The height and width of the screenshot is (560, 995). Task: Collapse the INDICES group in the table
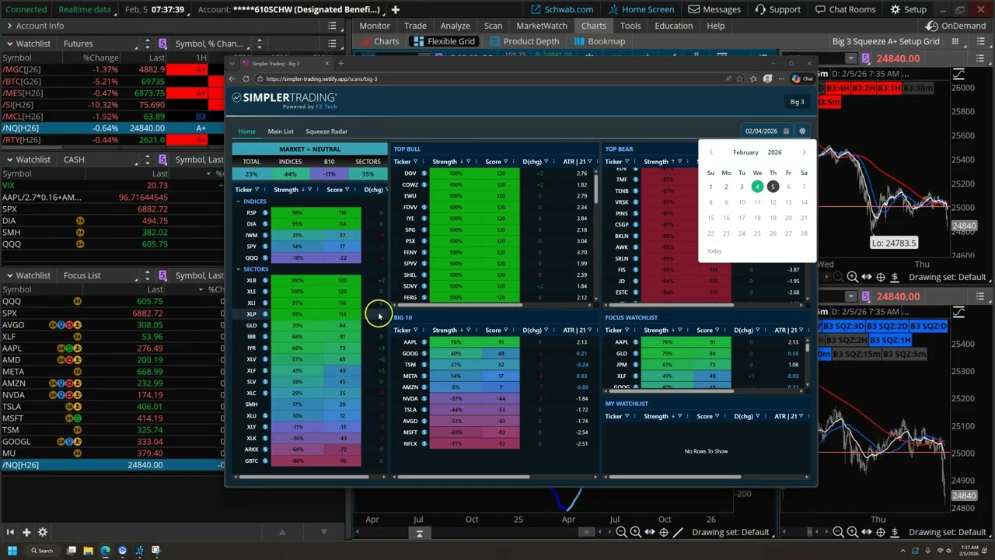click(239, 201)
